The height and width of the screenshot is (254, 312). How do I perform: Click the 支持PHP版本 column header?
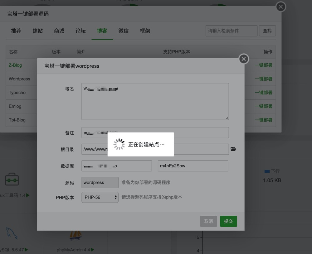177,52
